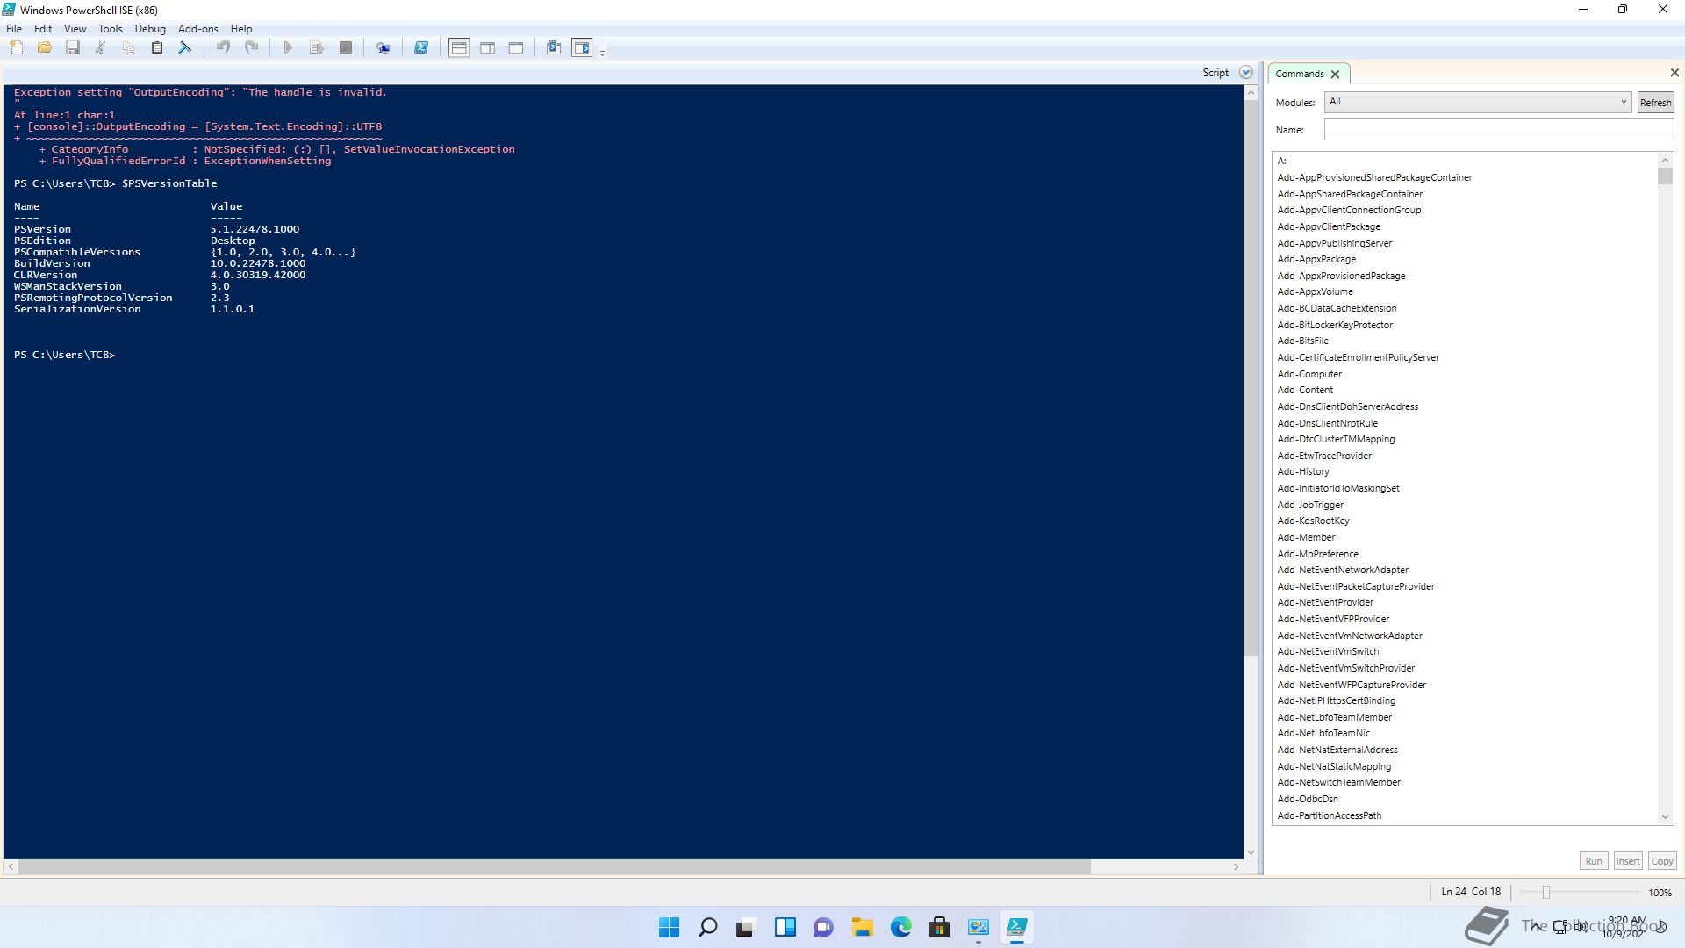
Task: Select Add-Computer command
Action: (x=1309, y=374)
